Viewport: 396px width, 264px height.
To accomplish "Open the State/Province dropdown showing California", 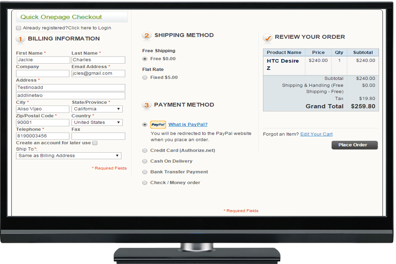I will click(x=97, y=109).
